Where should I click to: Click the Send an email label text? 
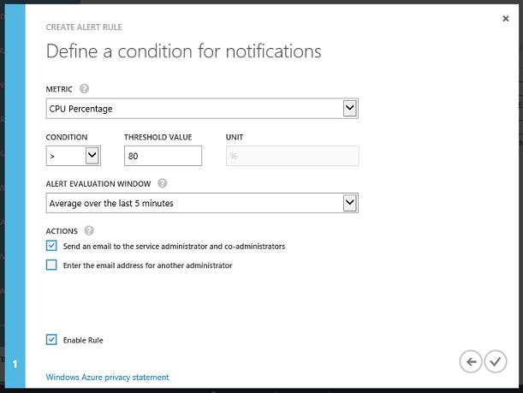tap(174, 247)
